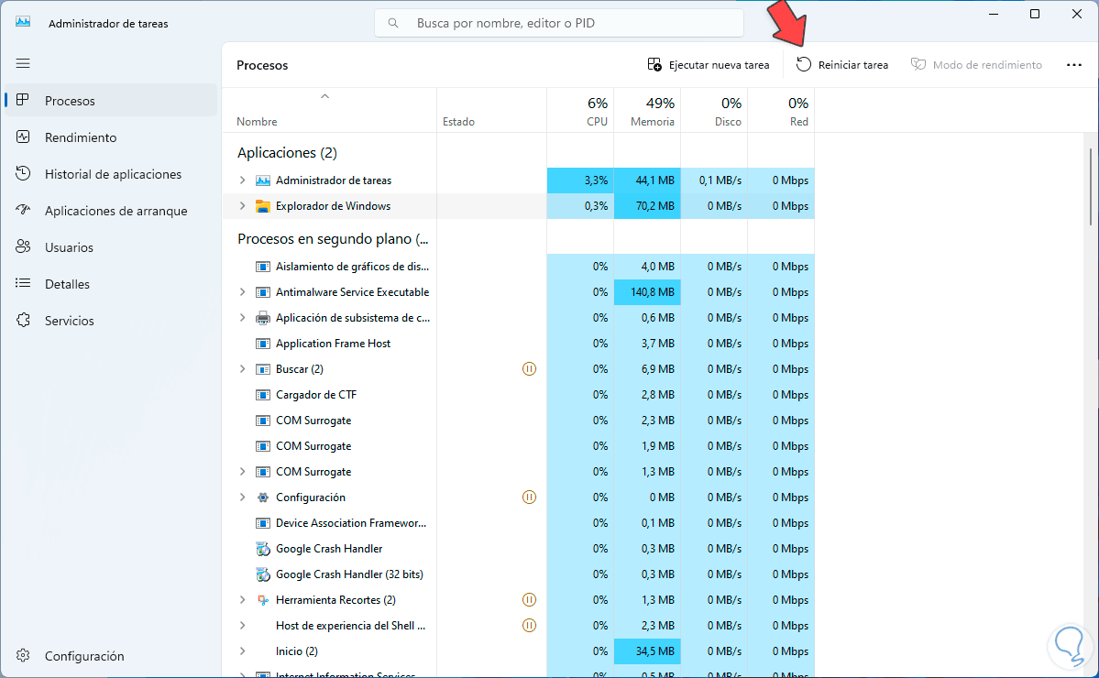Select the Explorador de Windows folder icon

click(263, 206)
